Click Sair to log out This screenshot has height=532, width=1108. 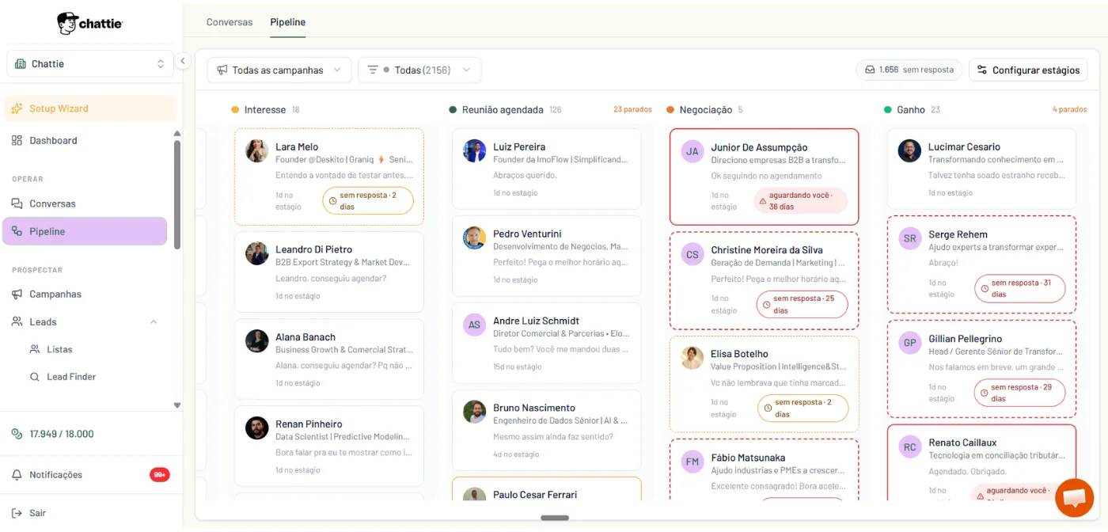(x=38, y=513)
